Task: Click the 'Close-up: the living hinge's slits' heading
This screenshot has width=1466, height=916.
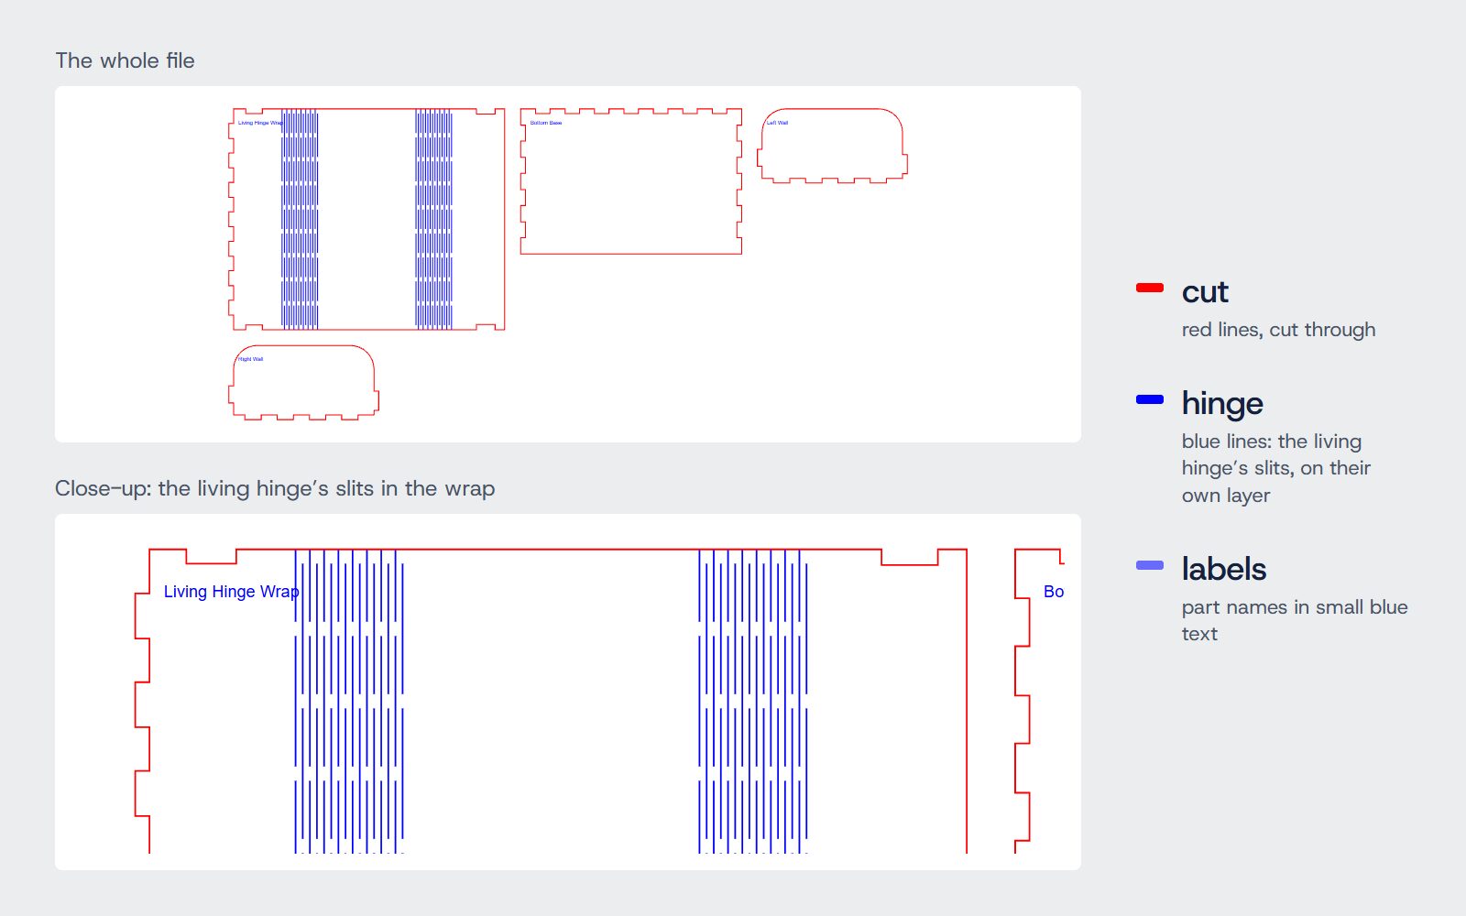Action: click(x=275, y=488)
